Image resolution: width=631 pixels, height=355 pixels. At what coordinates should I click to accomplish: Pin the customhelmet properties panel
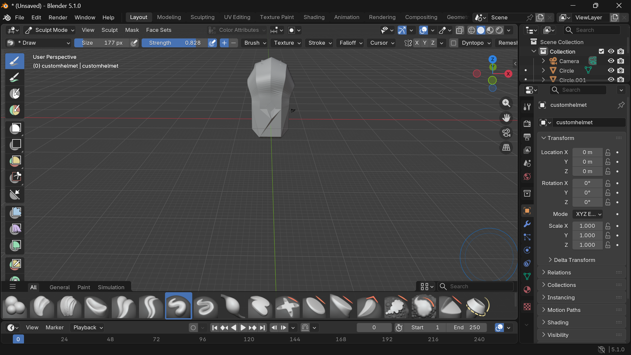tap(621, 105)
